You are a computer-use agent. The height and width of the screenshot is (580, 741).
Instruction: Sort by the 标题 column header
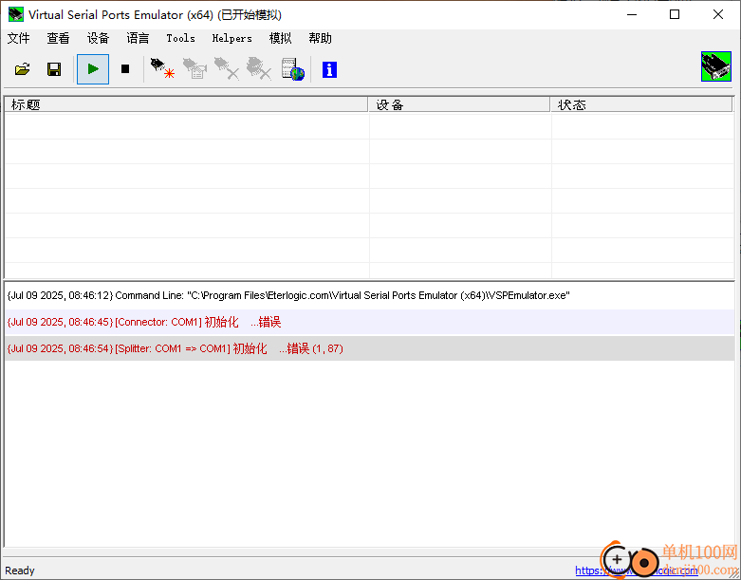(x=186, y=104)
